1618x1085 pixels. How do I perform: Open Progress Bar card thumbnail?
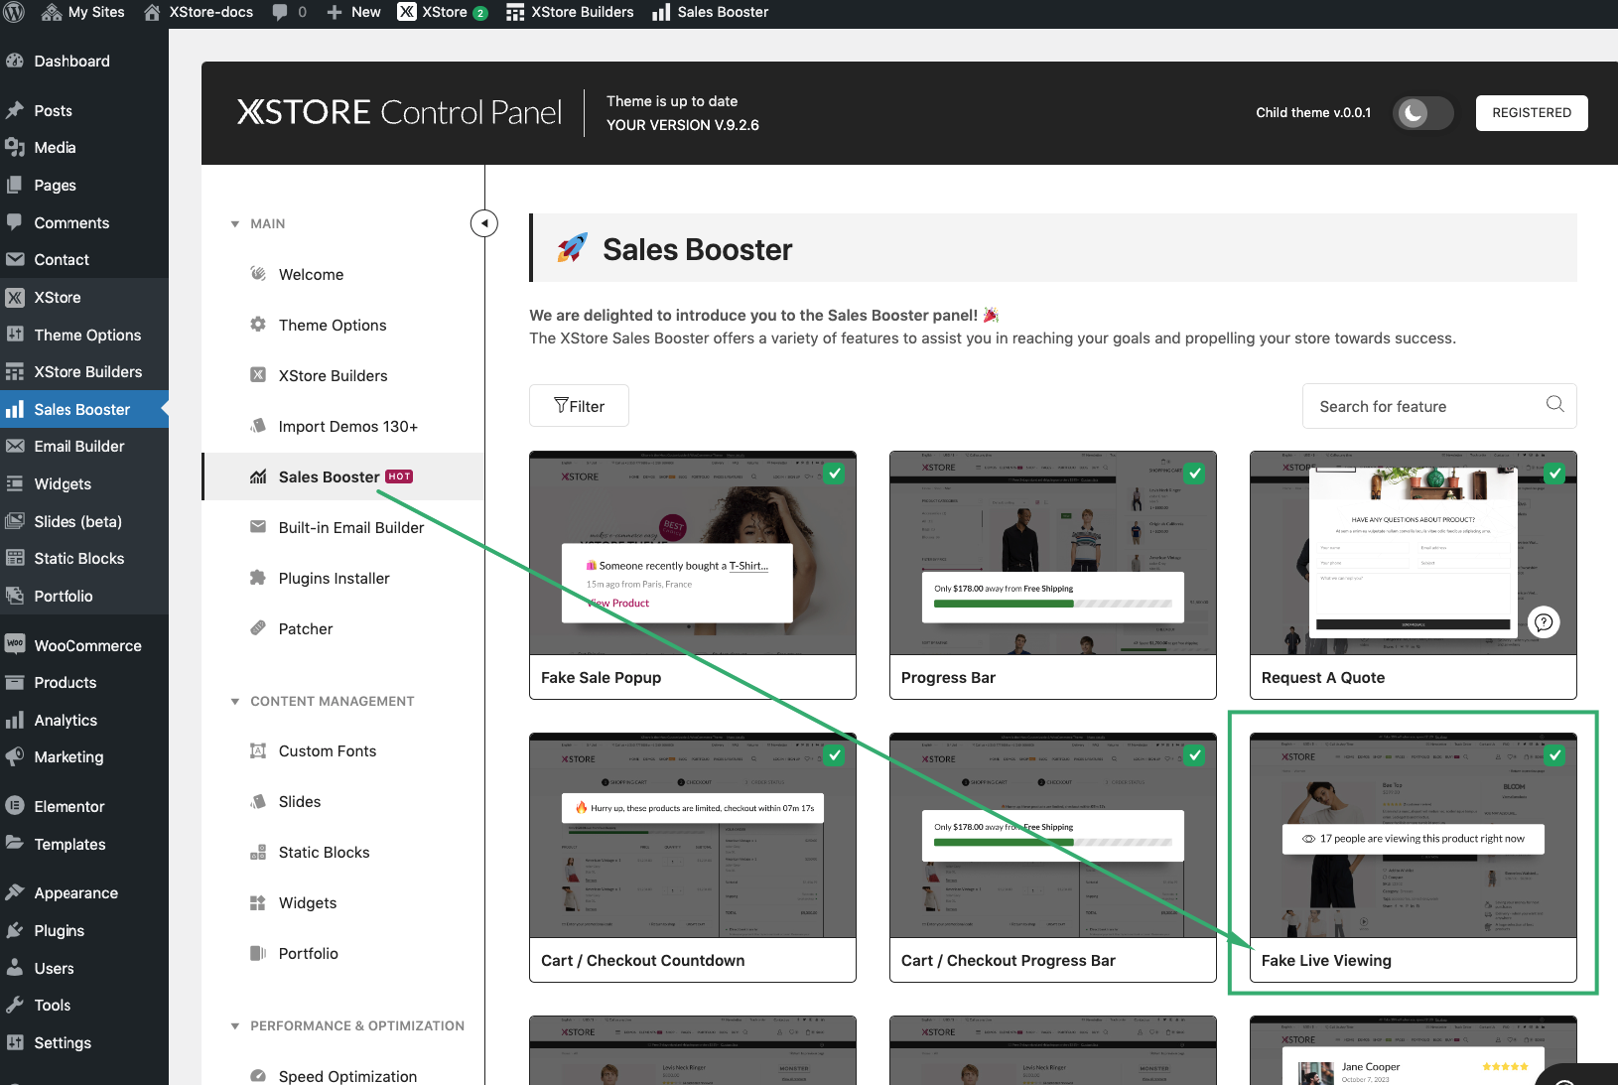coord(1053,553)
